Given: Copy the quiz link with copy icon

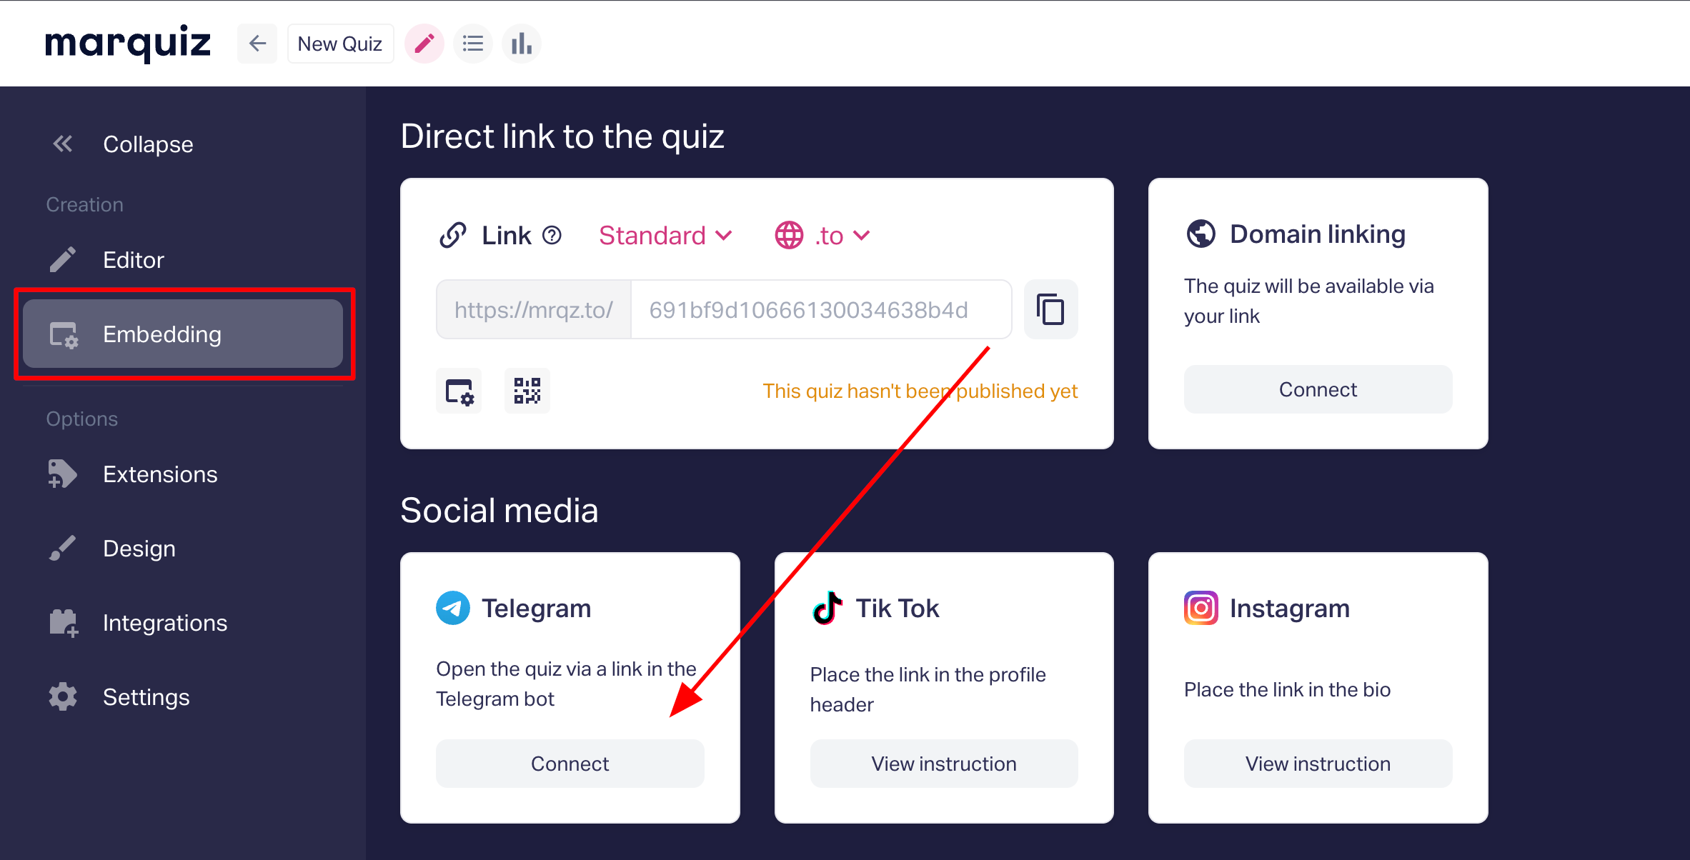Looking at the screenshot, I should pyautogui.click(x=1050, y=309).
